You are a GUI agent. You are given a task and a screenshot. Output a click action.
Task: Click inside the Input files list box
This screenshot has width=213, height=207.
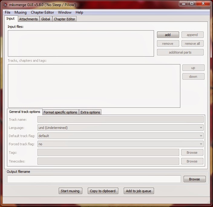tap(81, 43)
